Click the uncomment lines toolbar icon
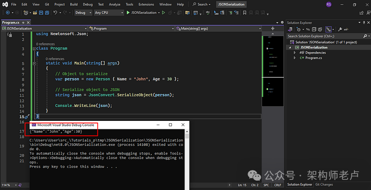This screenshot has width=371, height=190. [x=237, y=13]
